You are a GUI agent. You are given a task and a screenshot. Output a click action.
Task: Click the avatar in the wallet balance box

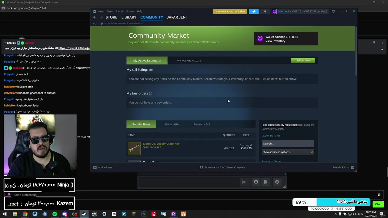pos(260,38)
